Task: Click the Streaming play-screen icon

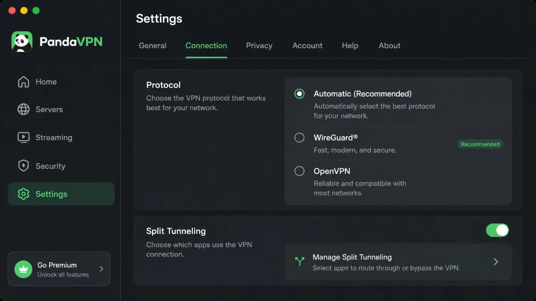Action: pos(23,137)
